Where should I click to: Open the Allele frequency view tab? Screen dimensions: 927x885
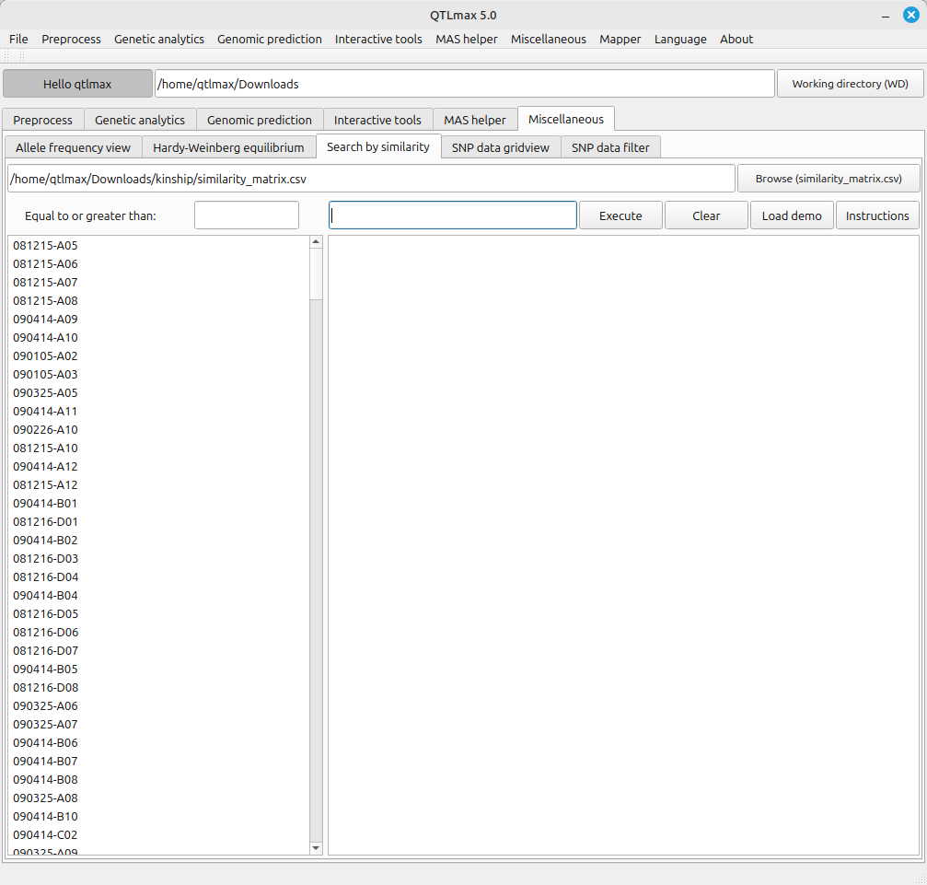coord(73,147)
